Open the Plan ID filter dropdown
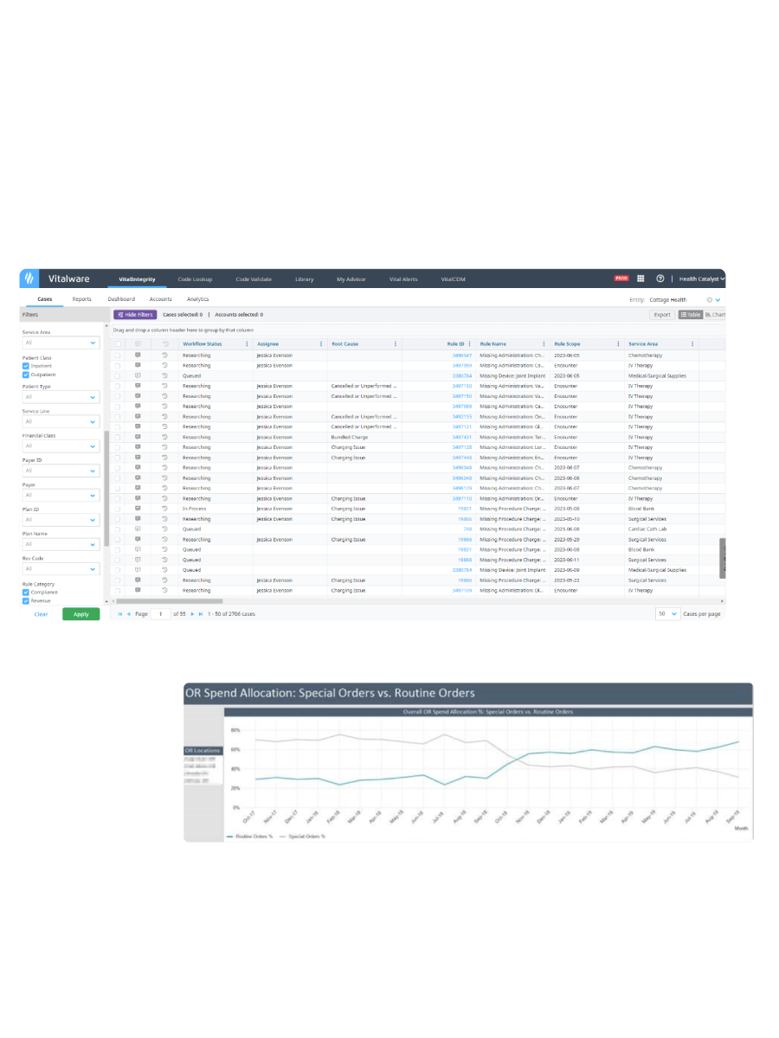Image resolution: width=779 pixels, height=1038 pixels. click(61, 520)
